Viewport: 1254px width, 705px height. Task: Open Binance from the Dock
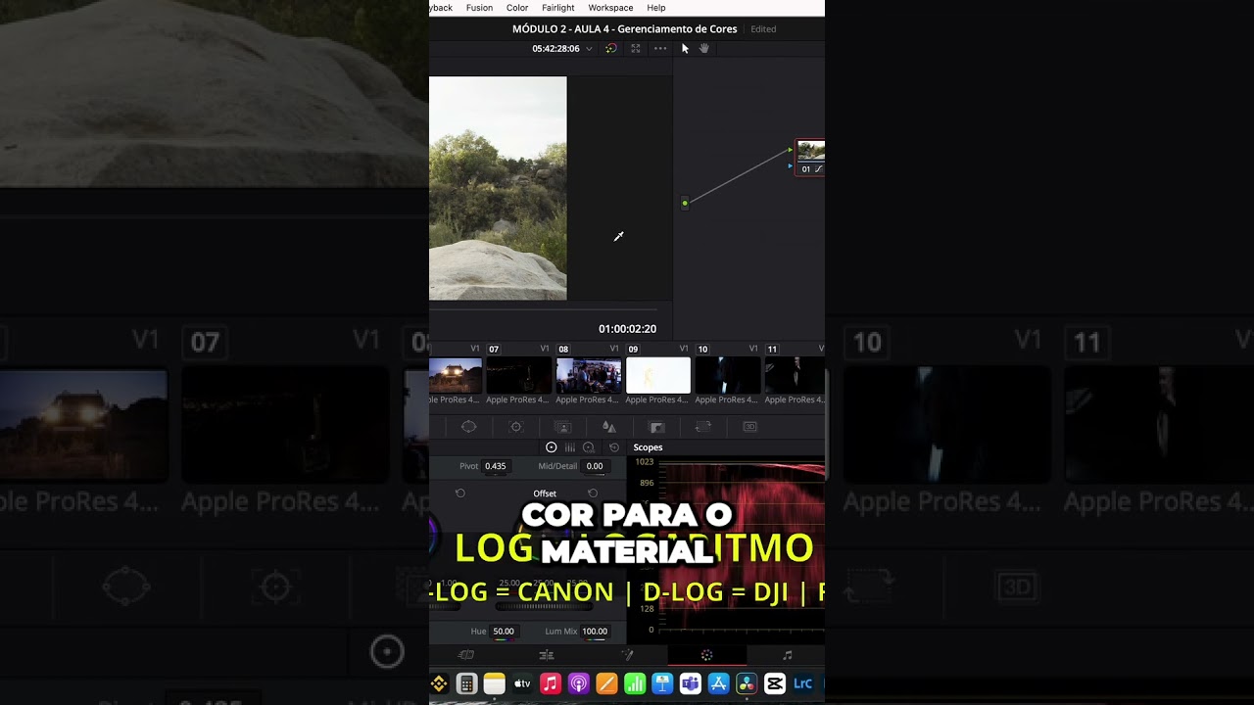[x=438, y=683]
